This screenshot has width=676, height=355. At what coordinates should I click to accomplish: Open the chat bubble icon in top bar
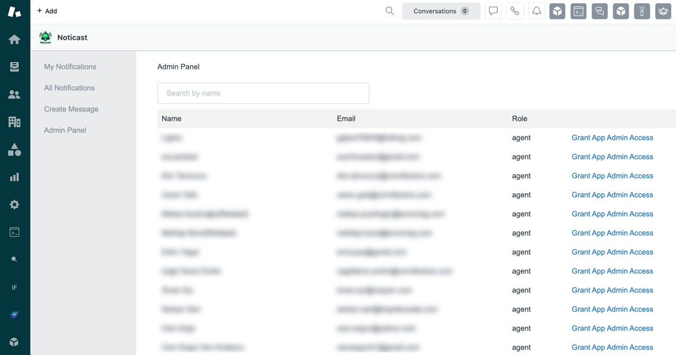click(x=493, y=11)
